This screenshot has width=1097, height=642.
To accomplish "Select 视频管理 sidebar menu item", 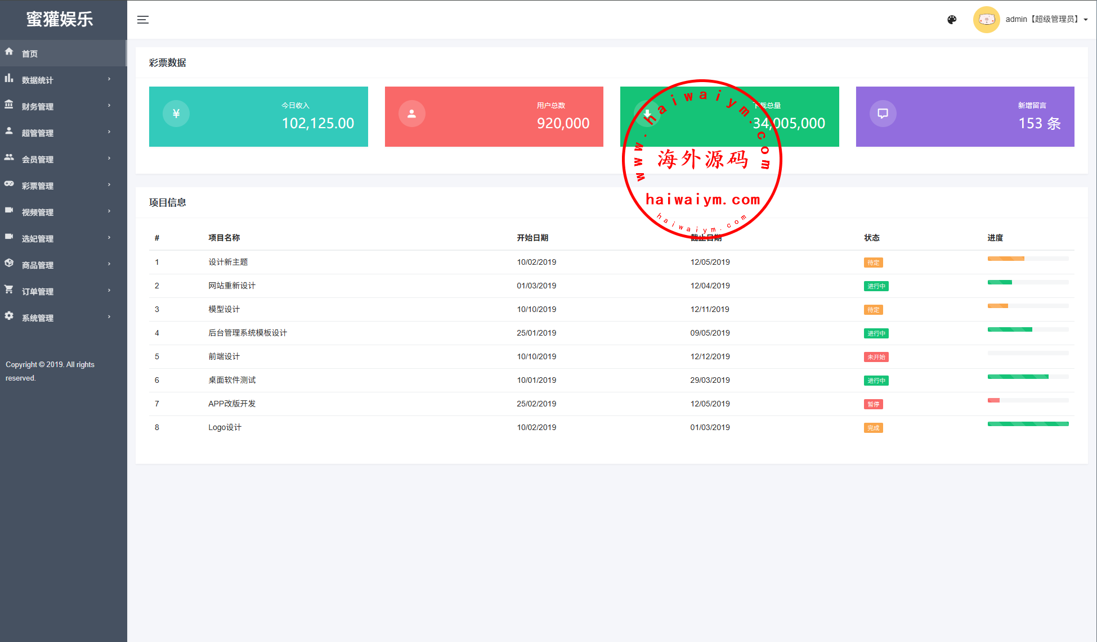I will click(x=38, y=213).
